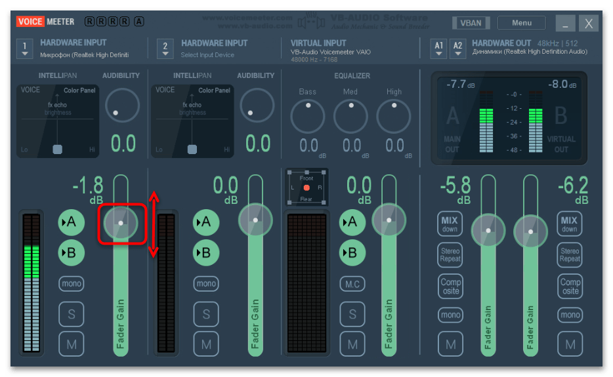Screen dimensions: 613x377
Task: Open the Menu button
Action: [522, 23]
